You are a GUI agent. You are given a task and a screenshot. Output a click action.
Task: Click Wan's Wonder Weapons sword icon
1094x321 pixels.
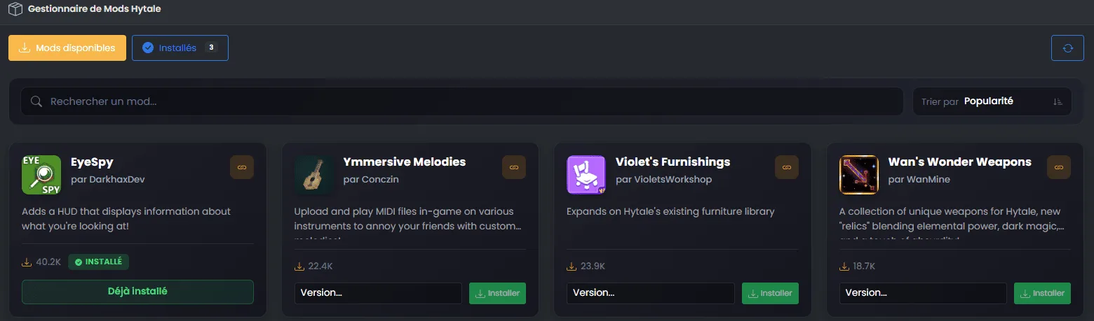coord(858,175)
